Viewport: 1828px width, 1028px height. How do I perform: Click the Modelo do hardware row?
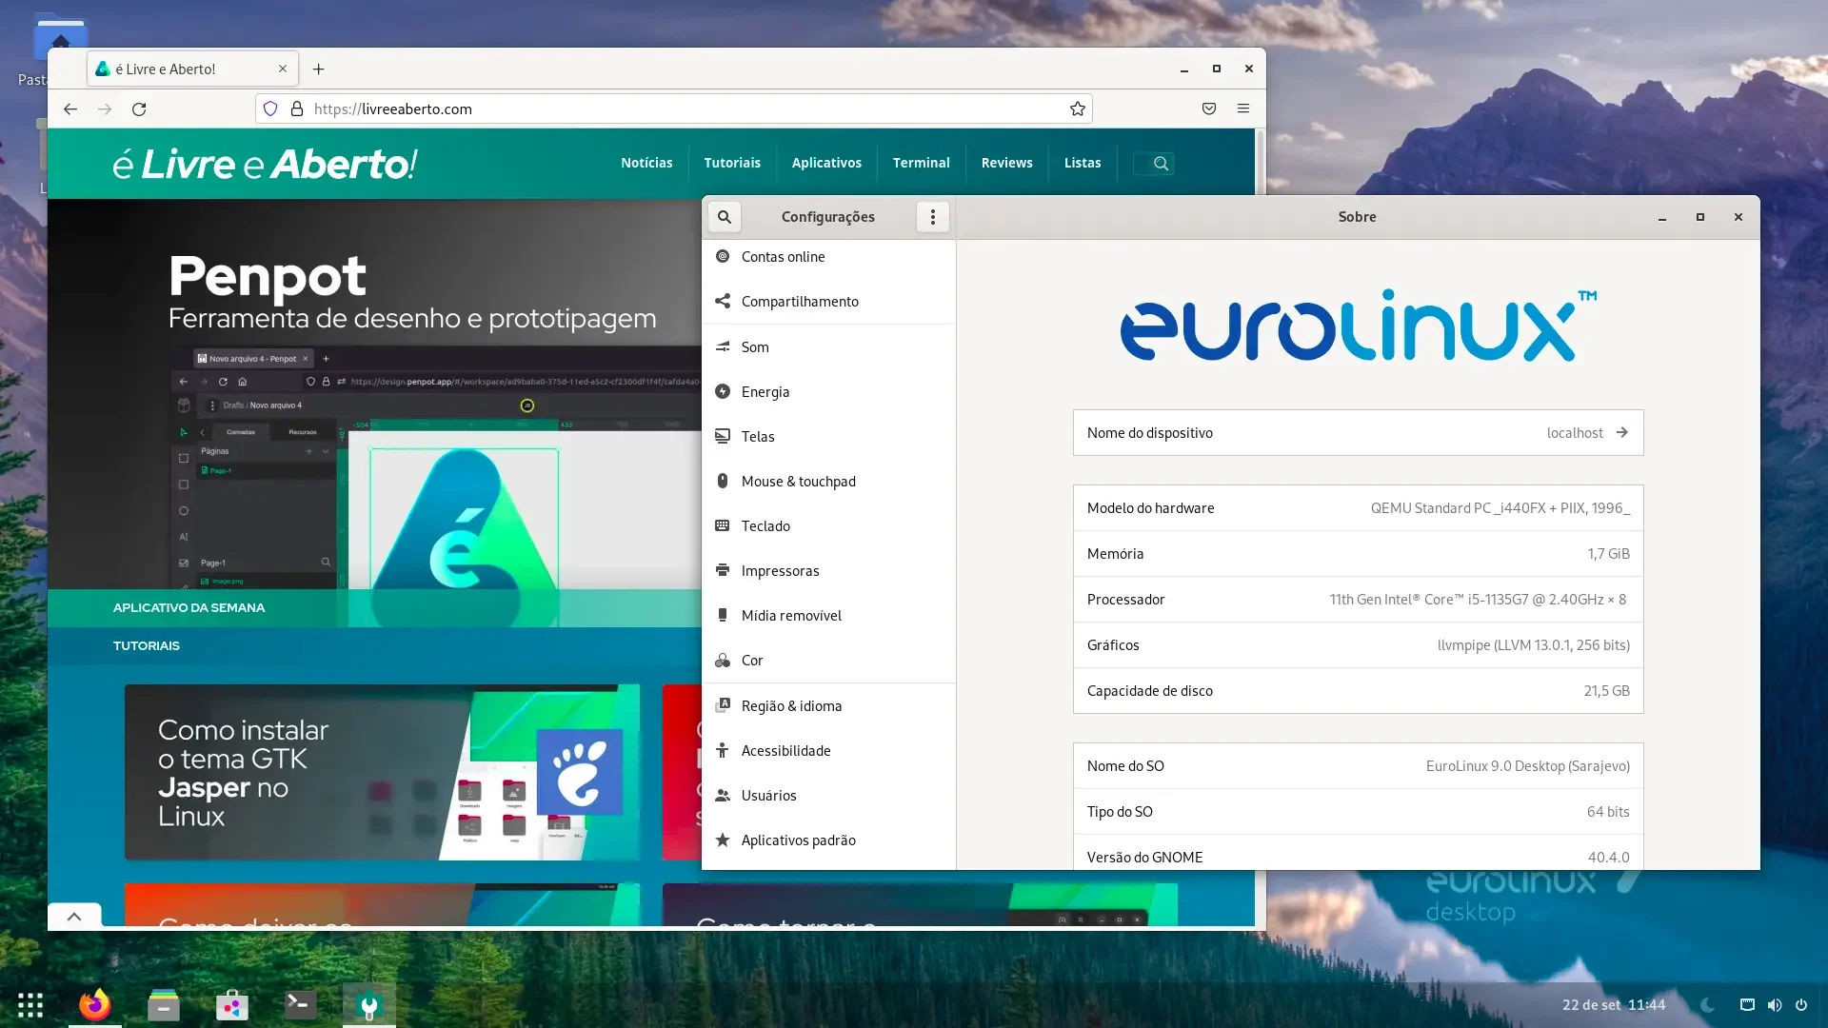point(1358,508)
